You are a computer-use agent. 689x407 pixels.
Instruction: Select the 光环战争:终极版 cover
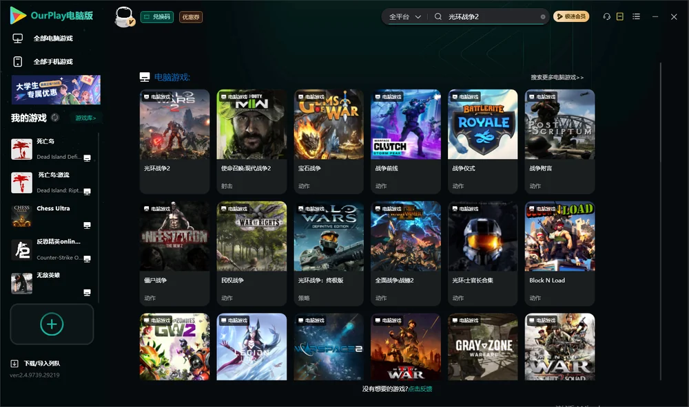click(329, 236)
